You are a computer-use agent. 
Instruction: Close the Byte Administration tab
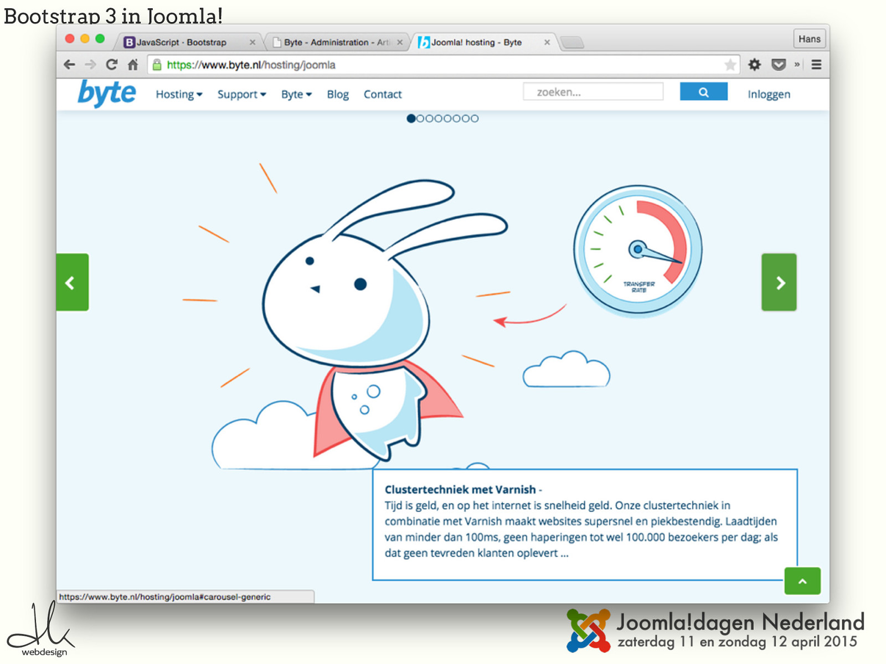point(400,42)
